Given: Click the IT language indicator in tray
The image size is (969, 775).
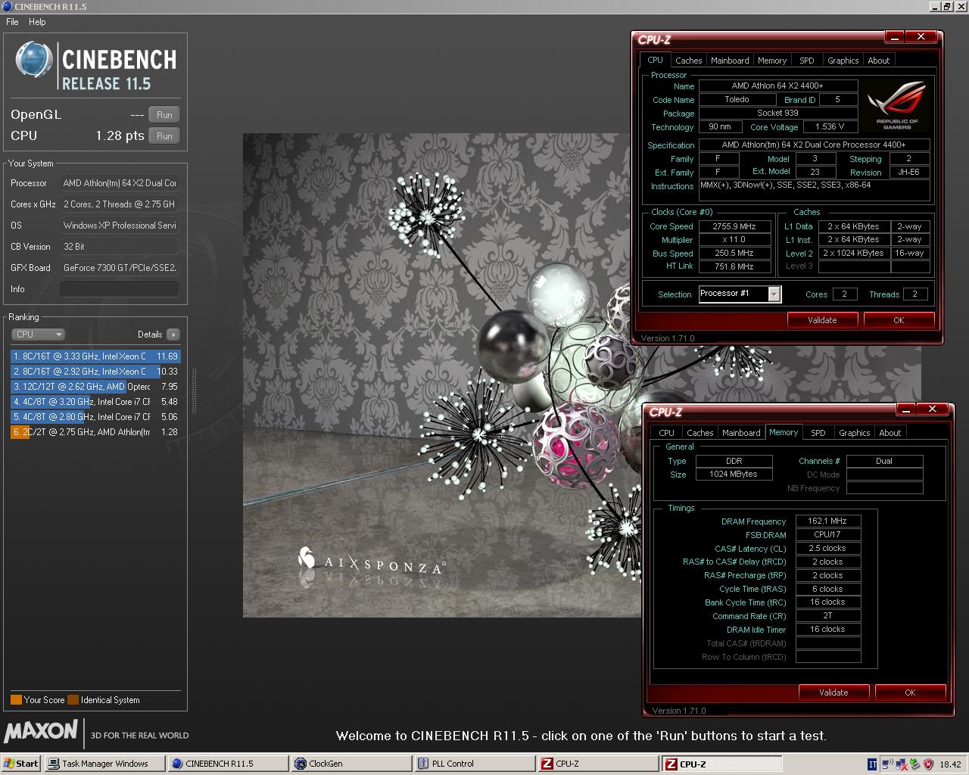Looking at the screenshot, I should (x=872, y=764).
